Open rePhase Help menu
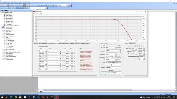This screenshot has width=177, height=99. pos(41,14)
